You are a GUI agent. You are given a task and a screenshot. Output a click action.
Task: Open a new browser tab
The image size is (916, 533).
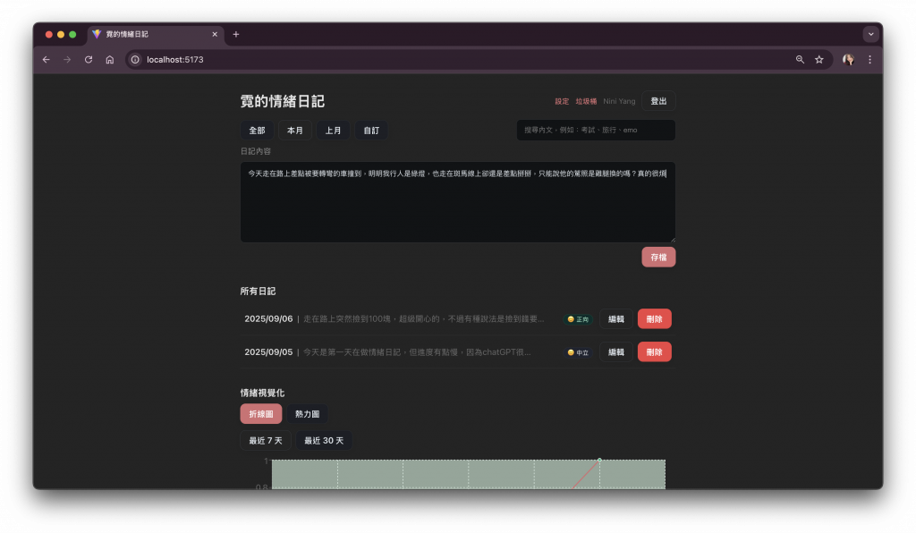coord(236,35)
